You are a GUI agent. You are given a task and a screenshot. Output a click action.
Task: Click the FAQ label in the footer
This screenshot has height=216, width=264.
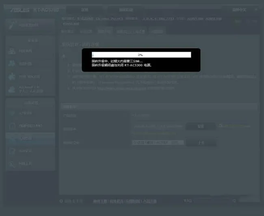pyautogui.click(x=188, y=201)
